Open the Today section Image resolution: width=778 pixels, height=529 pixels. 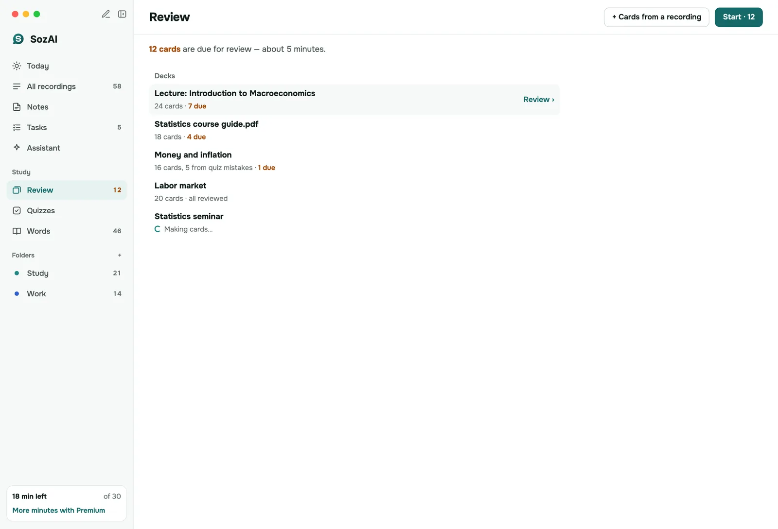click(x=67, y=66)
